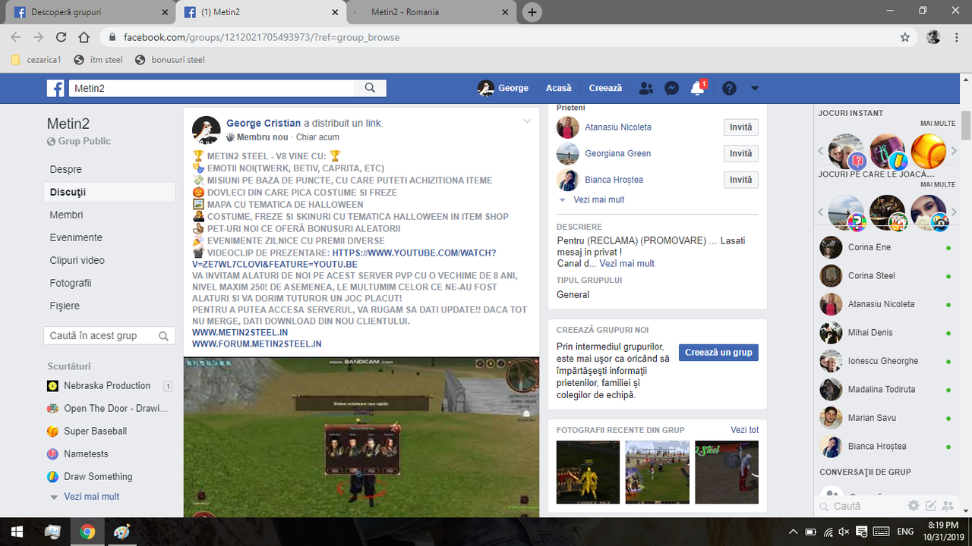Invite Bianca Hroștea to the group
This screenshot has height=546, width=972.
[x=740, y=180]
